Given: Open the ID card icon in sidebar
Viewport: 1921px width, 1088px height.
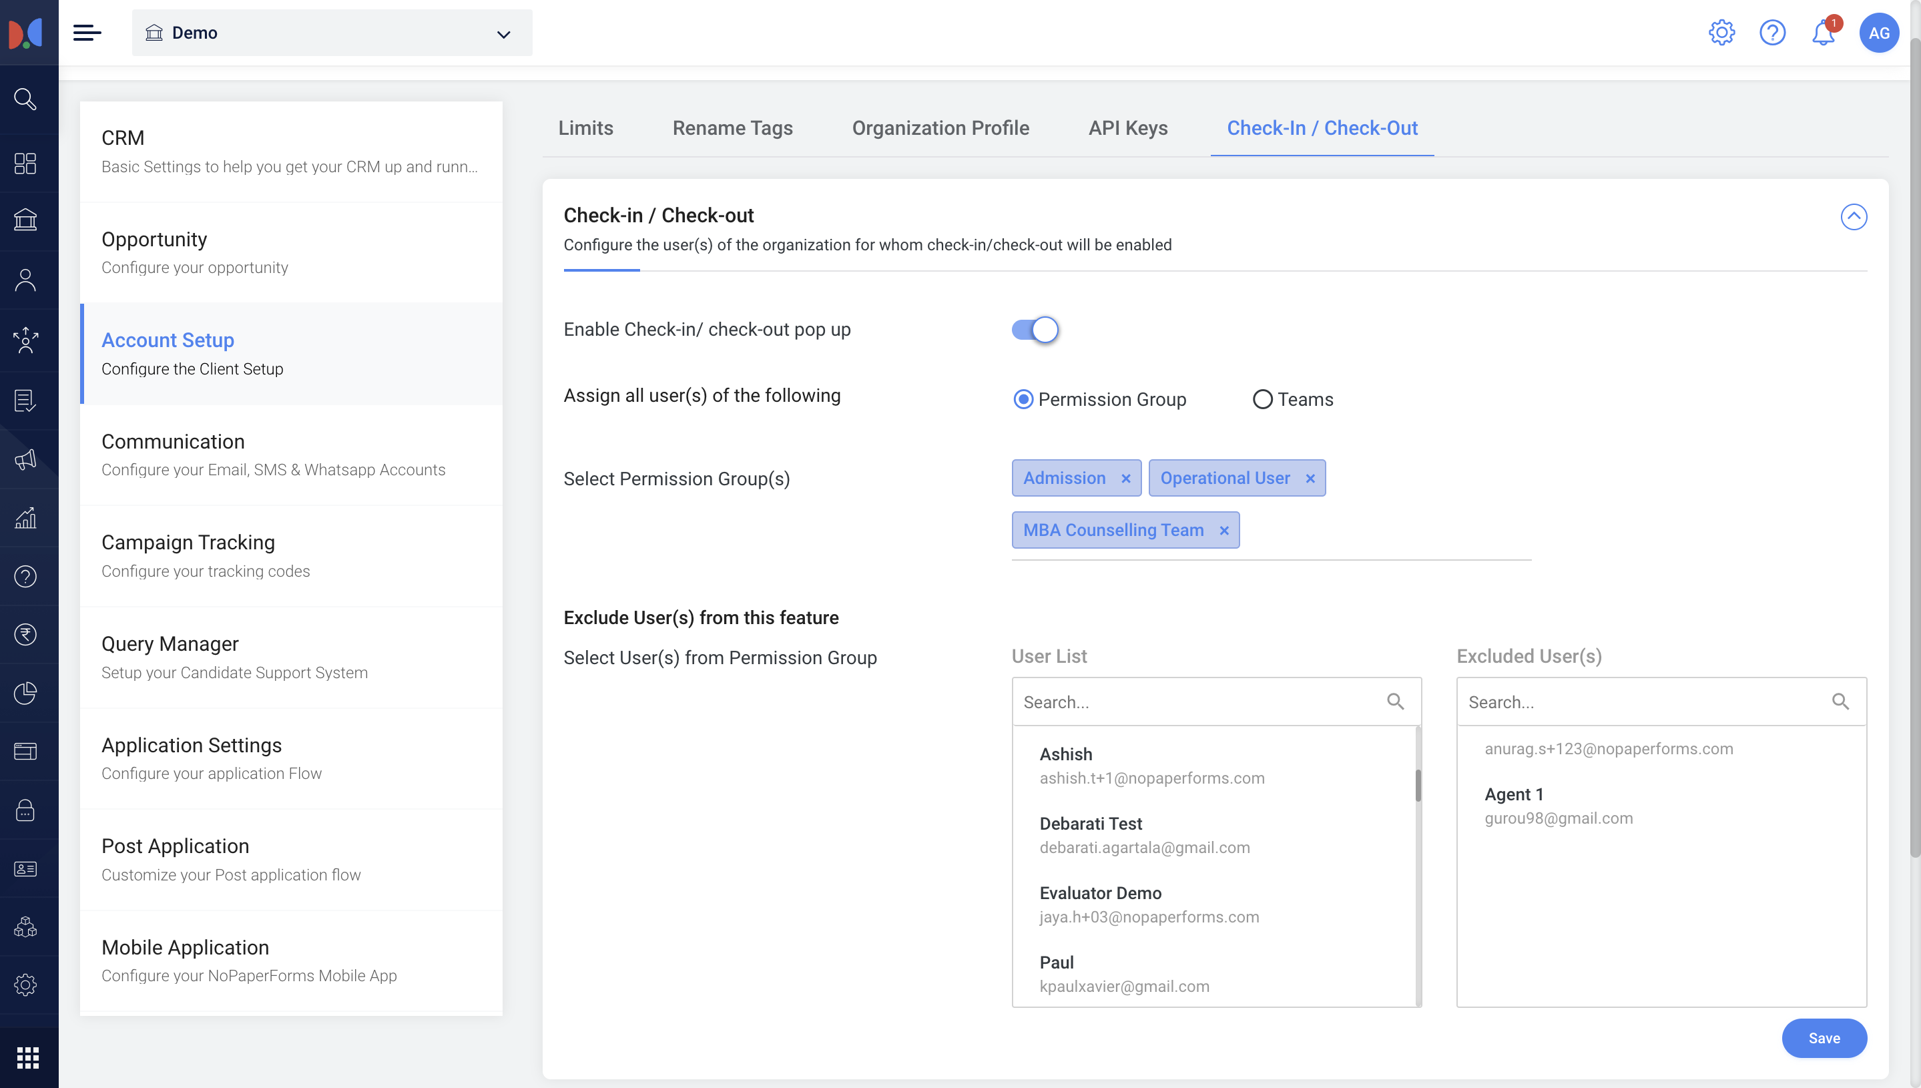Looking at the screenshot, I should [25, 868].
